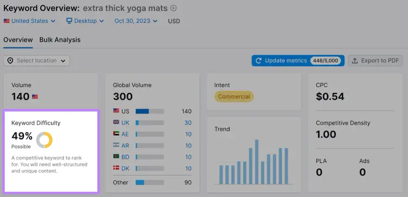Switch to the Bulk Analysis tab

60,40
